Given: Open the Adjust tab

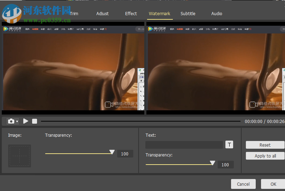Looking at the screenshot, I should pyautogui.click(x=102, y=14).
